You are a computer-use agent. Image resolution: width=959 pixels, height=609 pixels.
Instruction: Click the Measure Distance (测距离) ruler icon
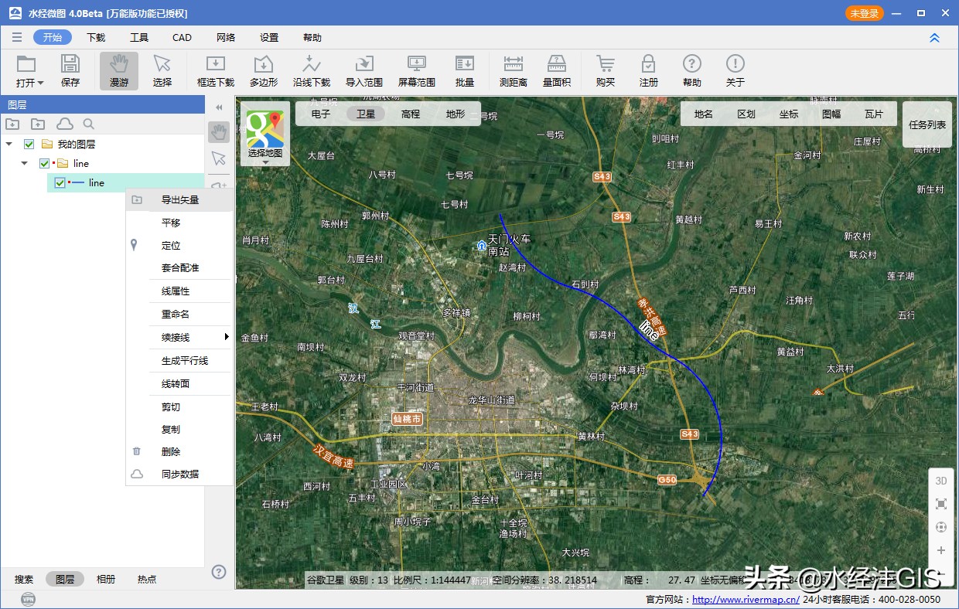[514, 64]
